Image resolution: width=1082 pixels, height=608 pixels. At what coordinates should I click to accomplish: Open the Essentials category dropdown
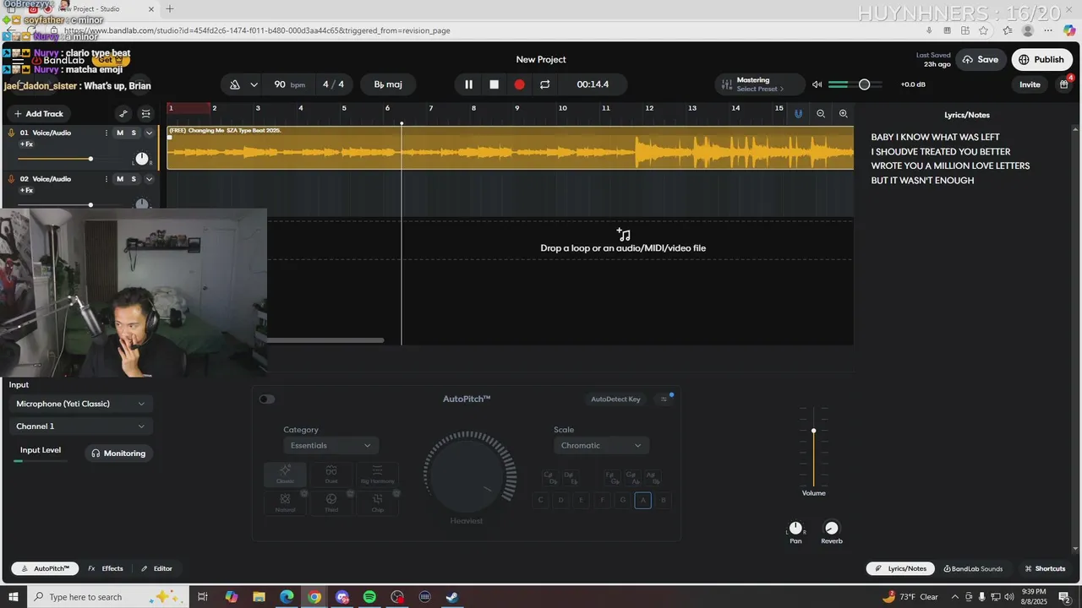click(331, 445)
